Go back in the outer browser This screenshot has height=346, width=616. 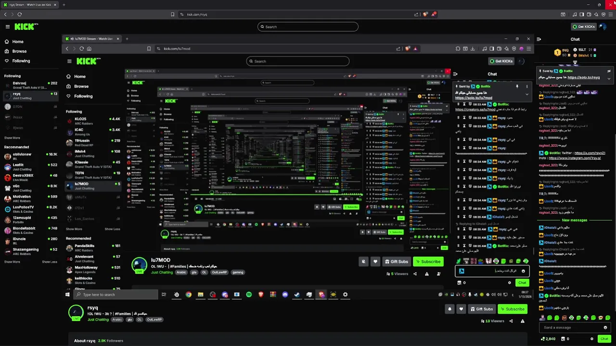point(5,14)
